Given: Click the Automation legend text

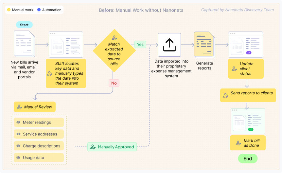Looking at the screenshot, I should [52, 10].
